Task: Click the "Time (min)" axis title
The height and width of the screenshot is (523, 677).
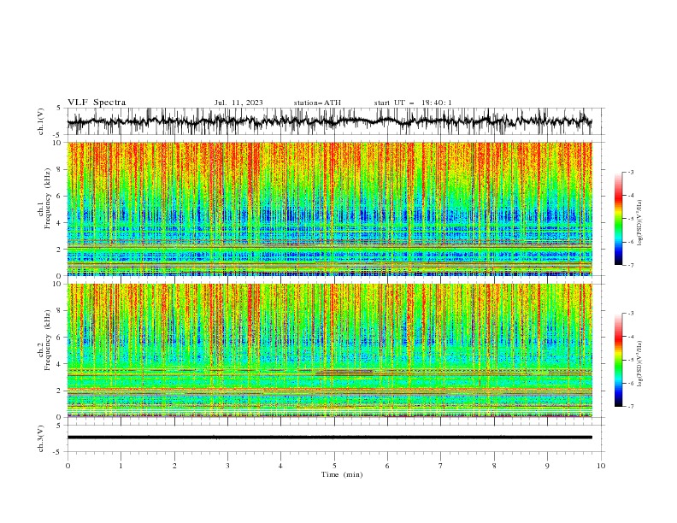Action: coord(342,474)
